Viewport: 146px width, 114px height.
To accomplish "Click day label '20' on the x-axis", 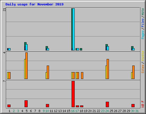I will coord(90,111).
